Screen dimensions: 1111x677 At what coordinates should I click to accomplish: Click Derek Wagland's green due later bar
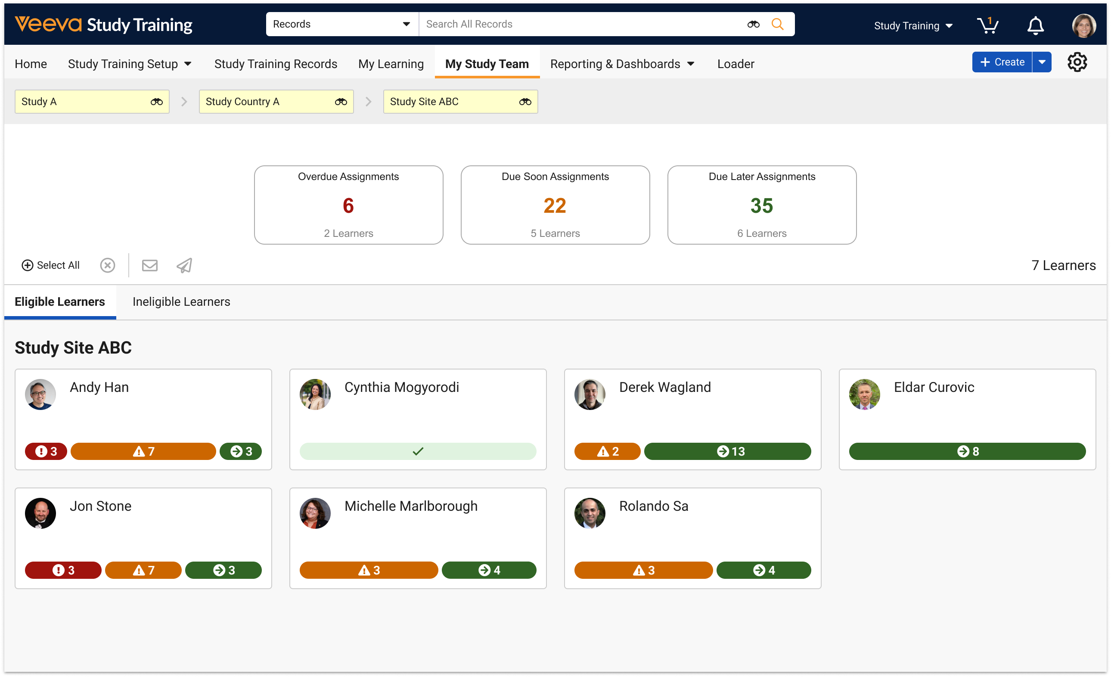(727, 451)
